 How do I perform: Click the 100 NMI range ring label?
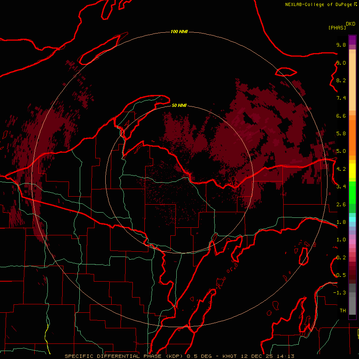(179, 32)
